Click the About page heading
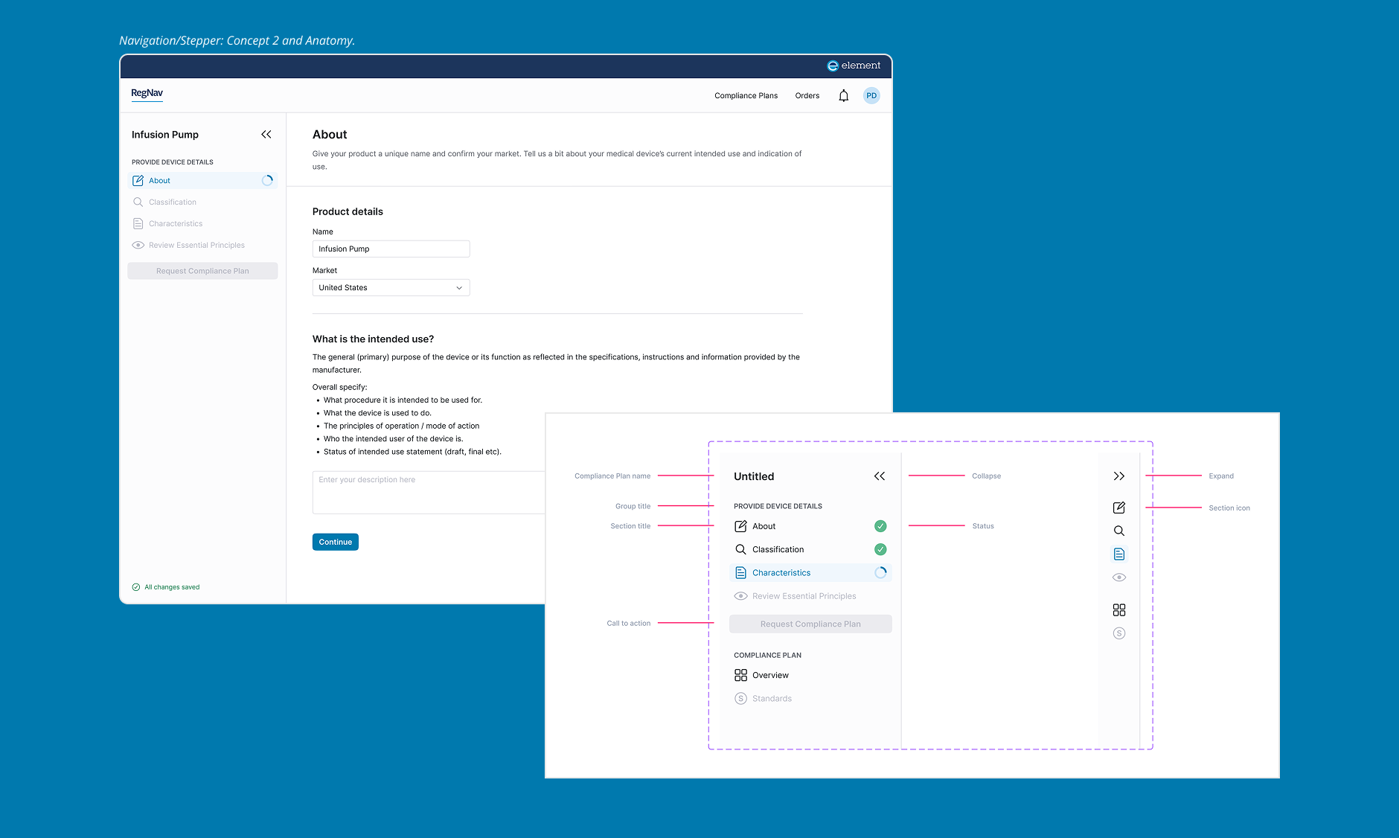 330,135
